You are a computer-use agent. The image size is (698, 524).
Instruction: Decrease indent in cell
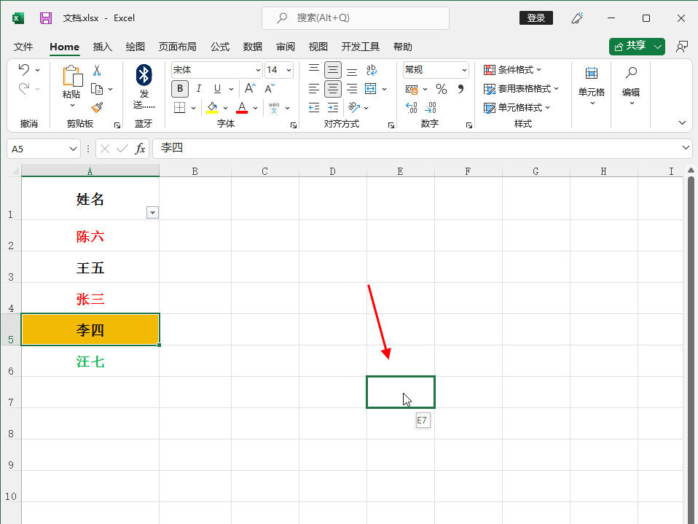(x=314, y=108)
